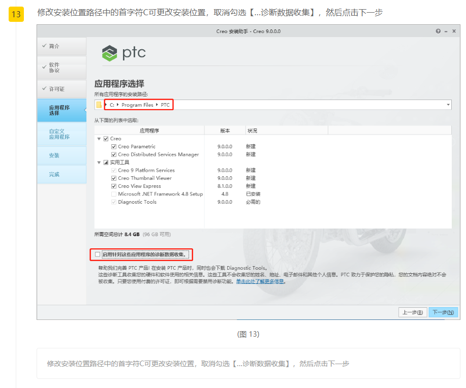466x388 pixels.
Task: Click the (图 13) caption
Action: pos(248,334)
